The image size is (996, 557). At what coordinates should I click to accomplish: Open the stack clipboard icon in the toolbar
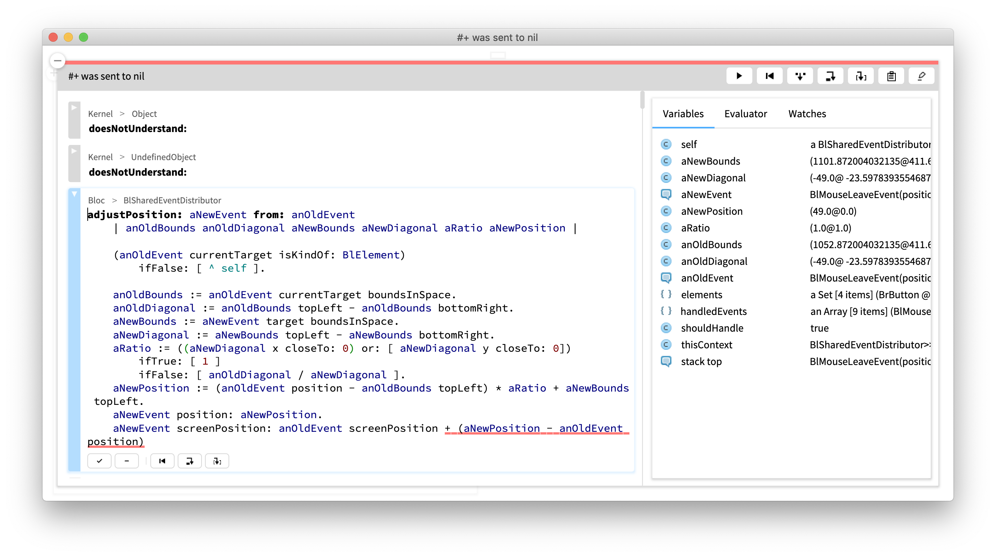point(891,76)
